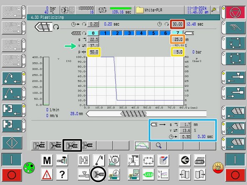Open the White-PLA folder icon
247x185 pixels.
[140, 10]
